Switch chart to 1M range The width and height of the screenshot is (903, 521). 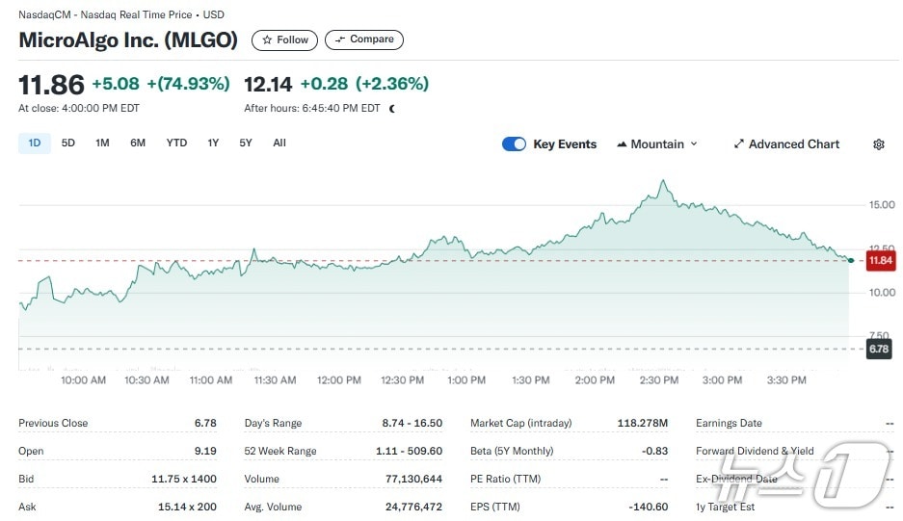[x=102, y=143]
